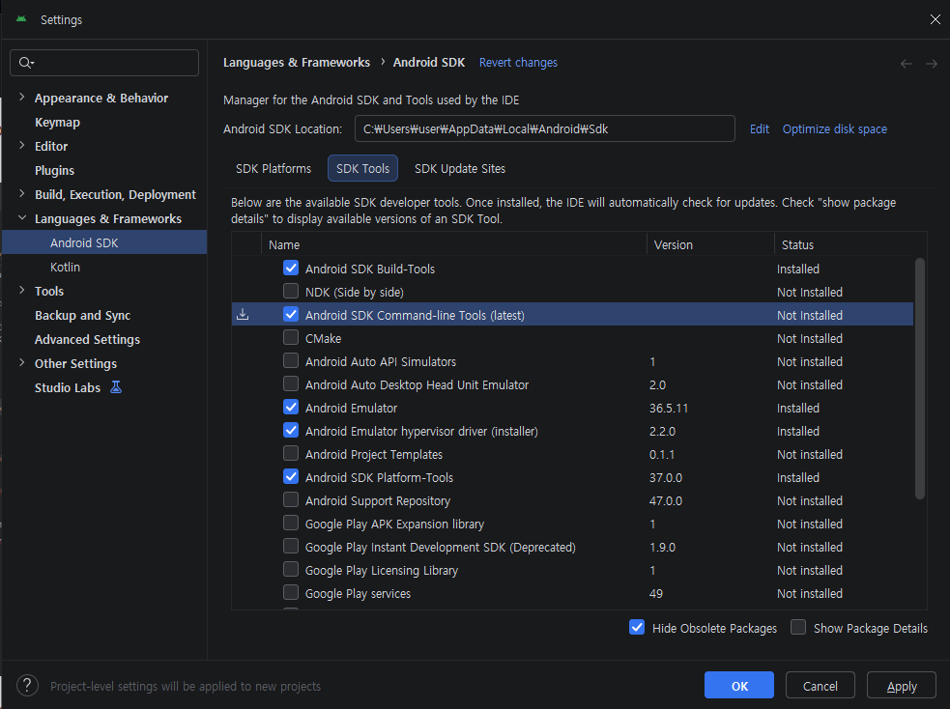The width and height of the screenshot is (950, 709).
Task: Select the SDK Tools tab
Action: coord(363,168)
